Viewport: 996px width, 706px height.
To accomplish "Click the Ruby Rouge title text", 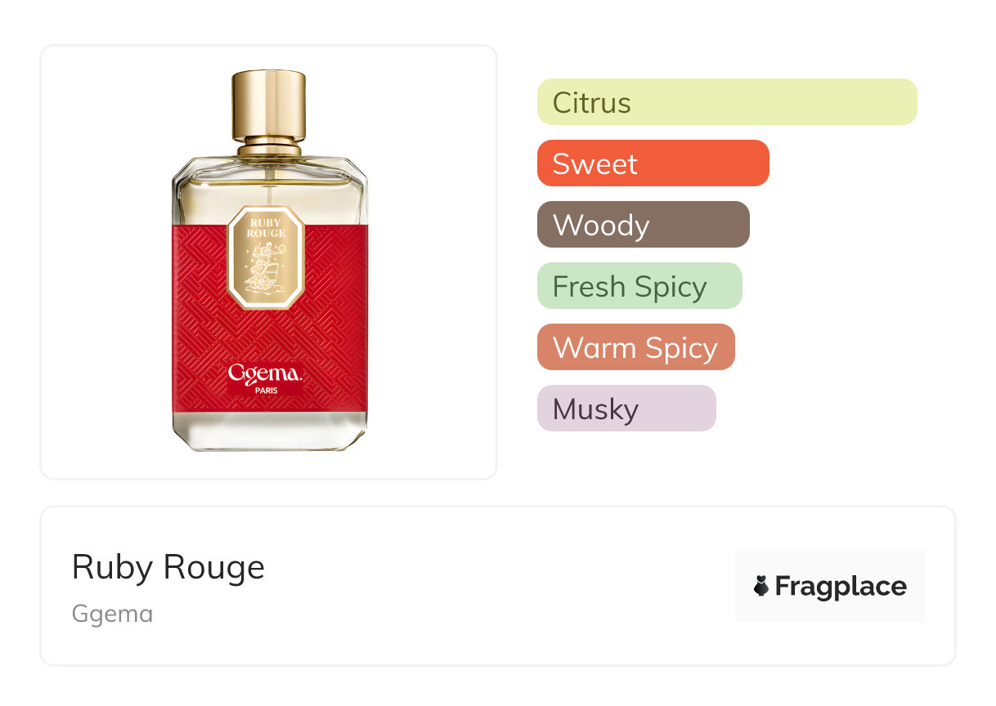I will pos(168,567).
